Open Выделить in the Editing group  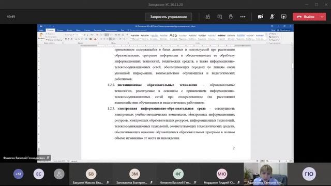pos(274,40)
